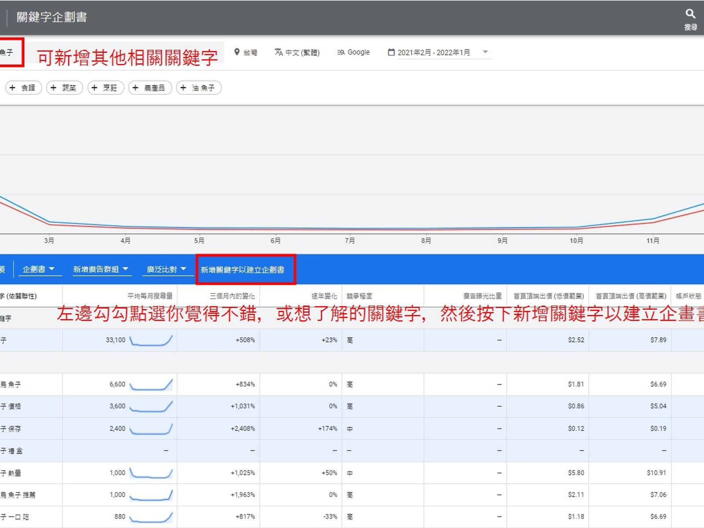Click the $7.89 high bid value
Viewport: 704px width, 528px height.
tap(658, 340)
